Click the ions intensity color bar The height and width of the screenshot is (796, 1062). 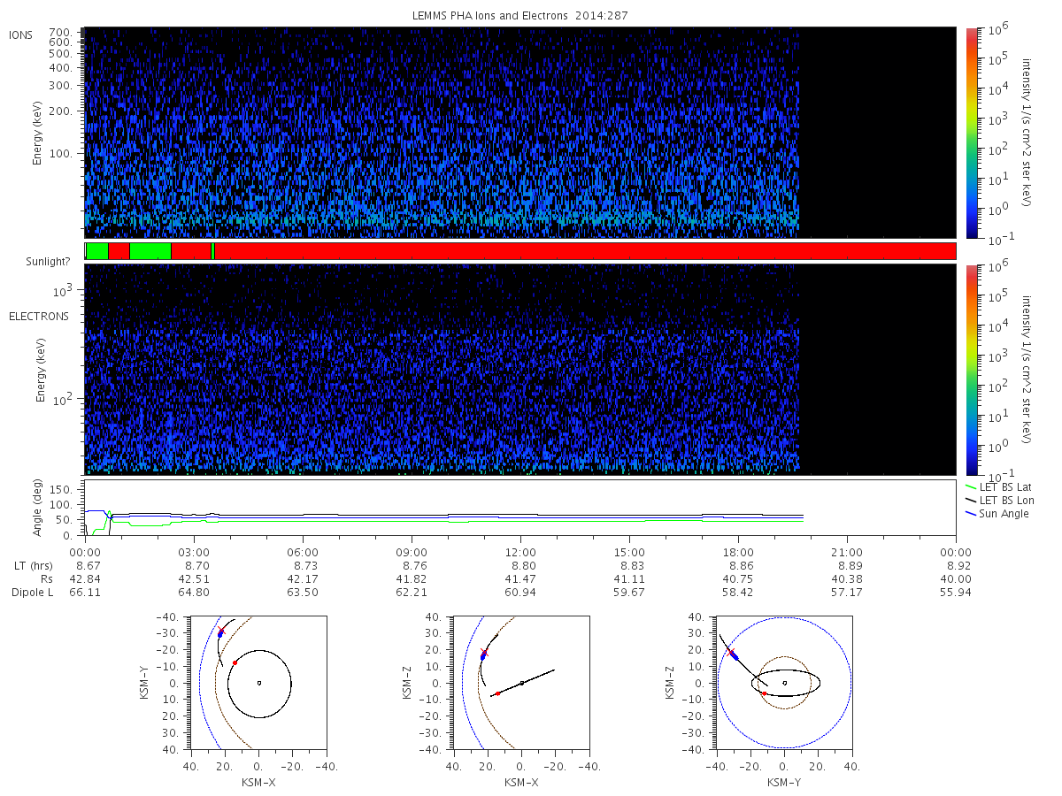(971, 133)
